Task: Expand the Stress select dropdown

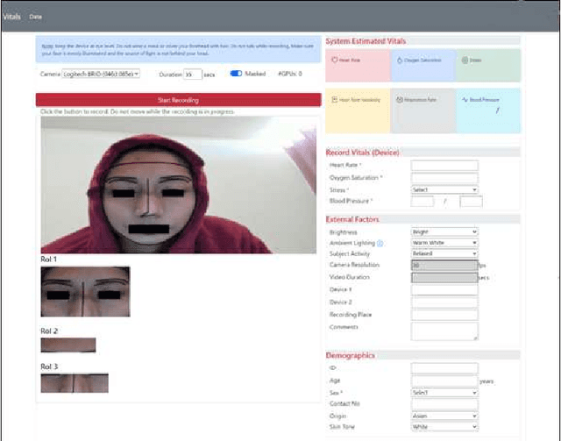Action: point(444,189)
